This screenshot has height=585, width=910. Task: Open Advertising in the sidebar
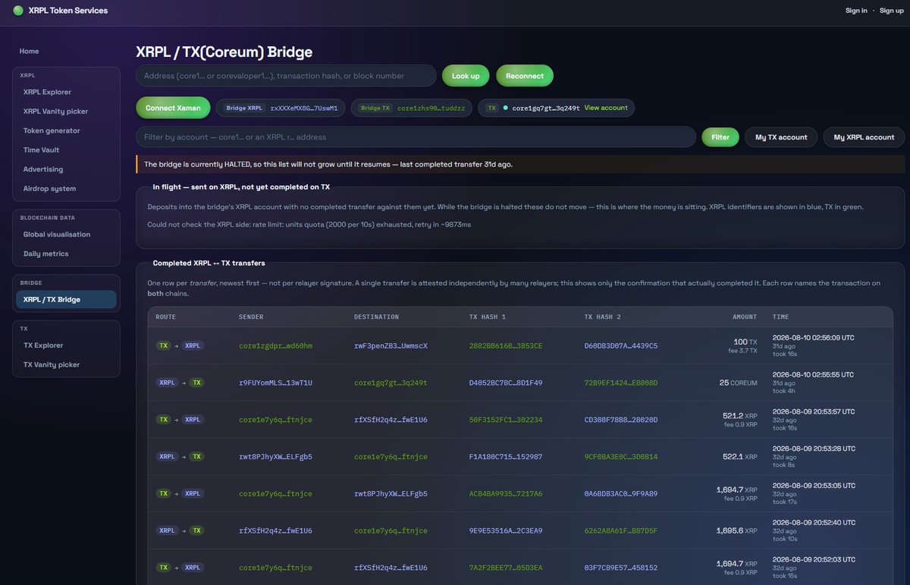(x=43, y=170)
